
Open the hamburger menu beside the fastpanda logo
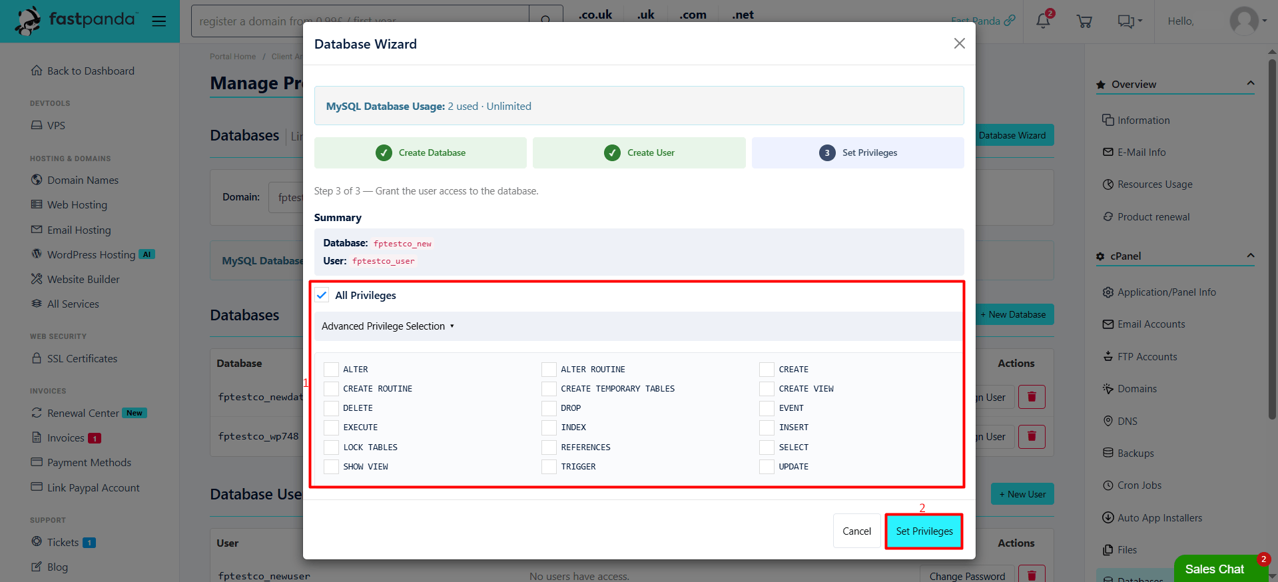159,21
